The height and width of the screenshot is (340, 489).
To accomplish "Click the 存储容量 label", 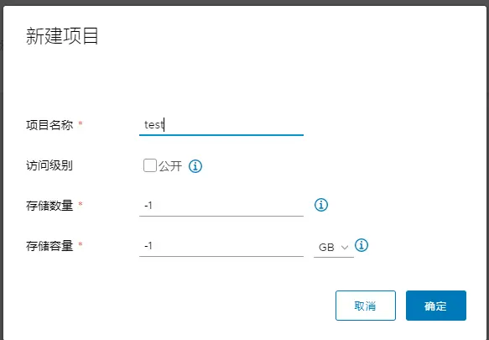I will 49,246.
